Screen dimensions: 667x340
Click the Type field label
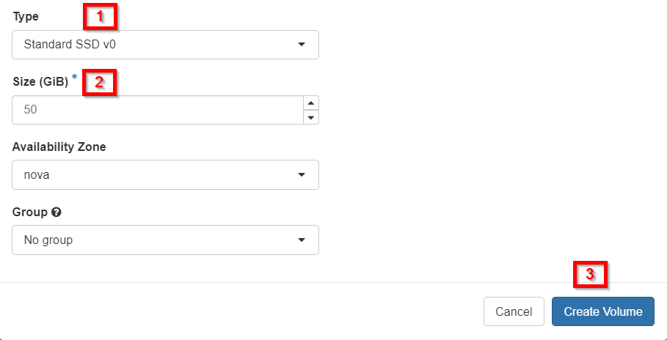click(x=26, y=17)
